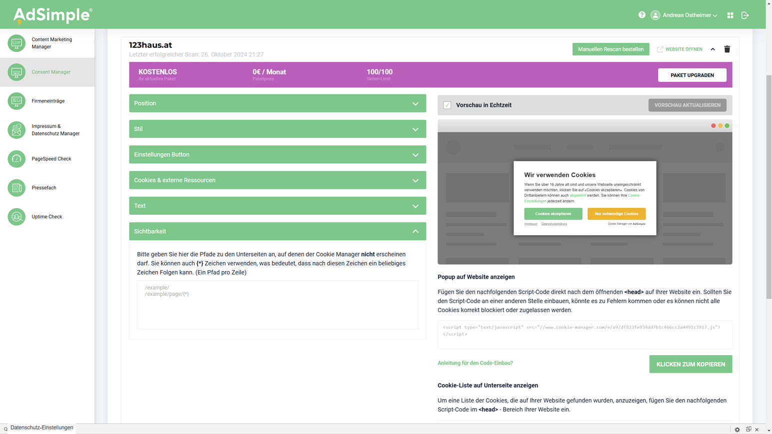Click Nur notwendige Cookies in preview
This screenshot has height=434, width=772.
616,214
